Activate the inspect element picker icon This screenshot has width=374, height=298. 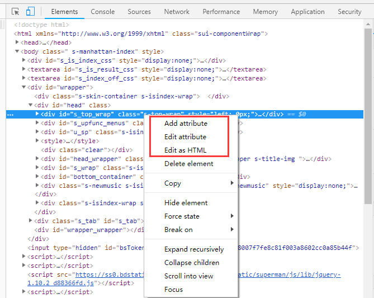[x=16, y=11]
